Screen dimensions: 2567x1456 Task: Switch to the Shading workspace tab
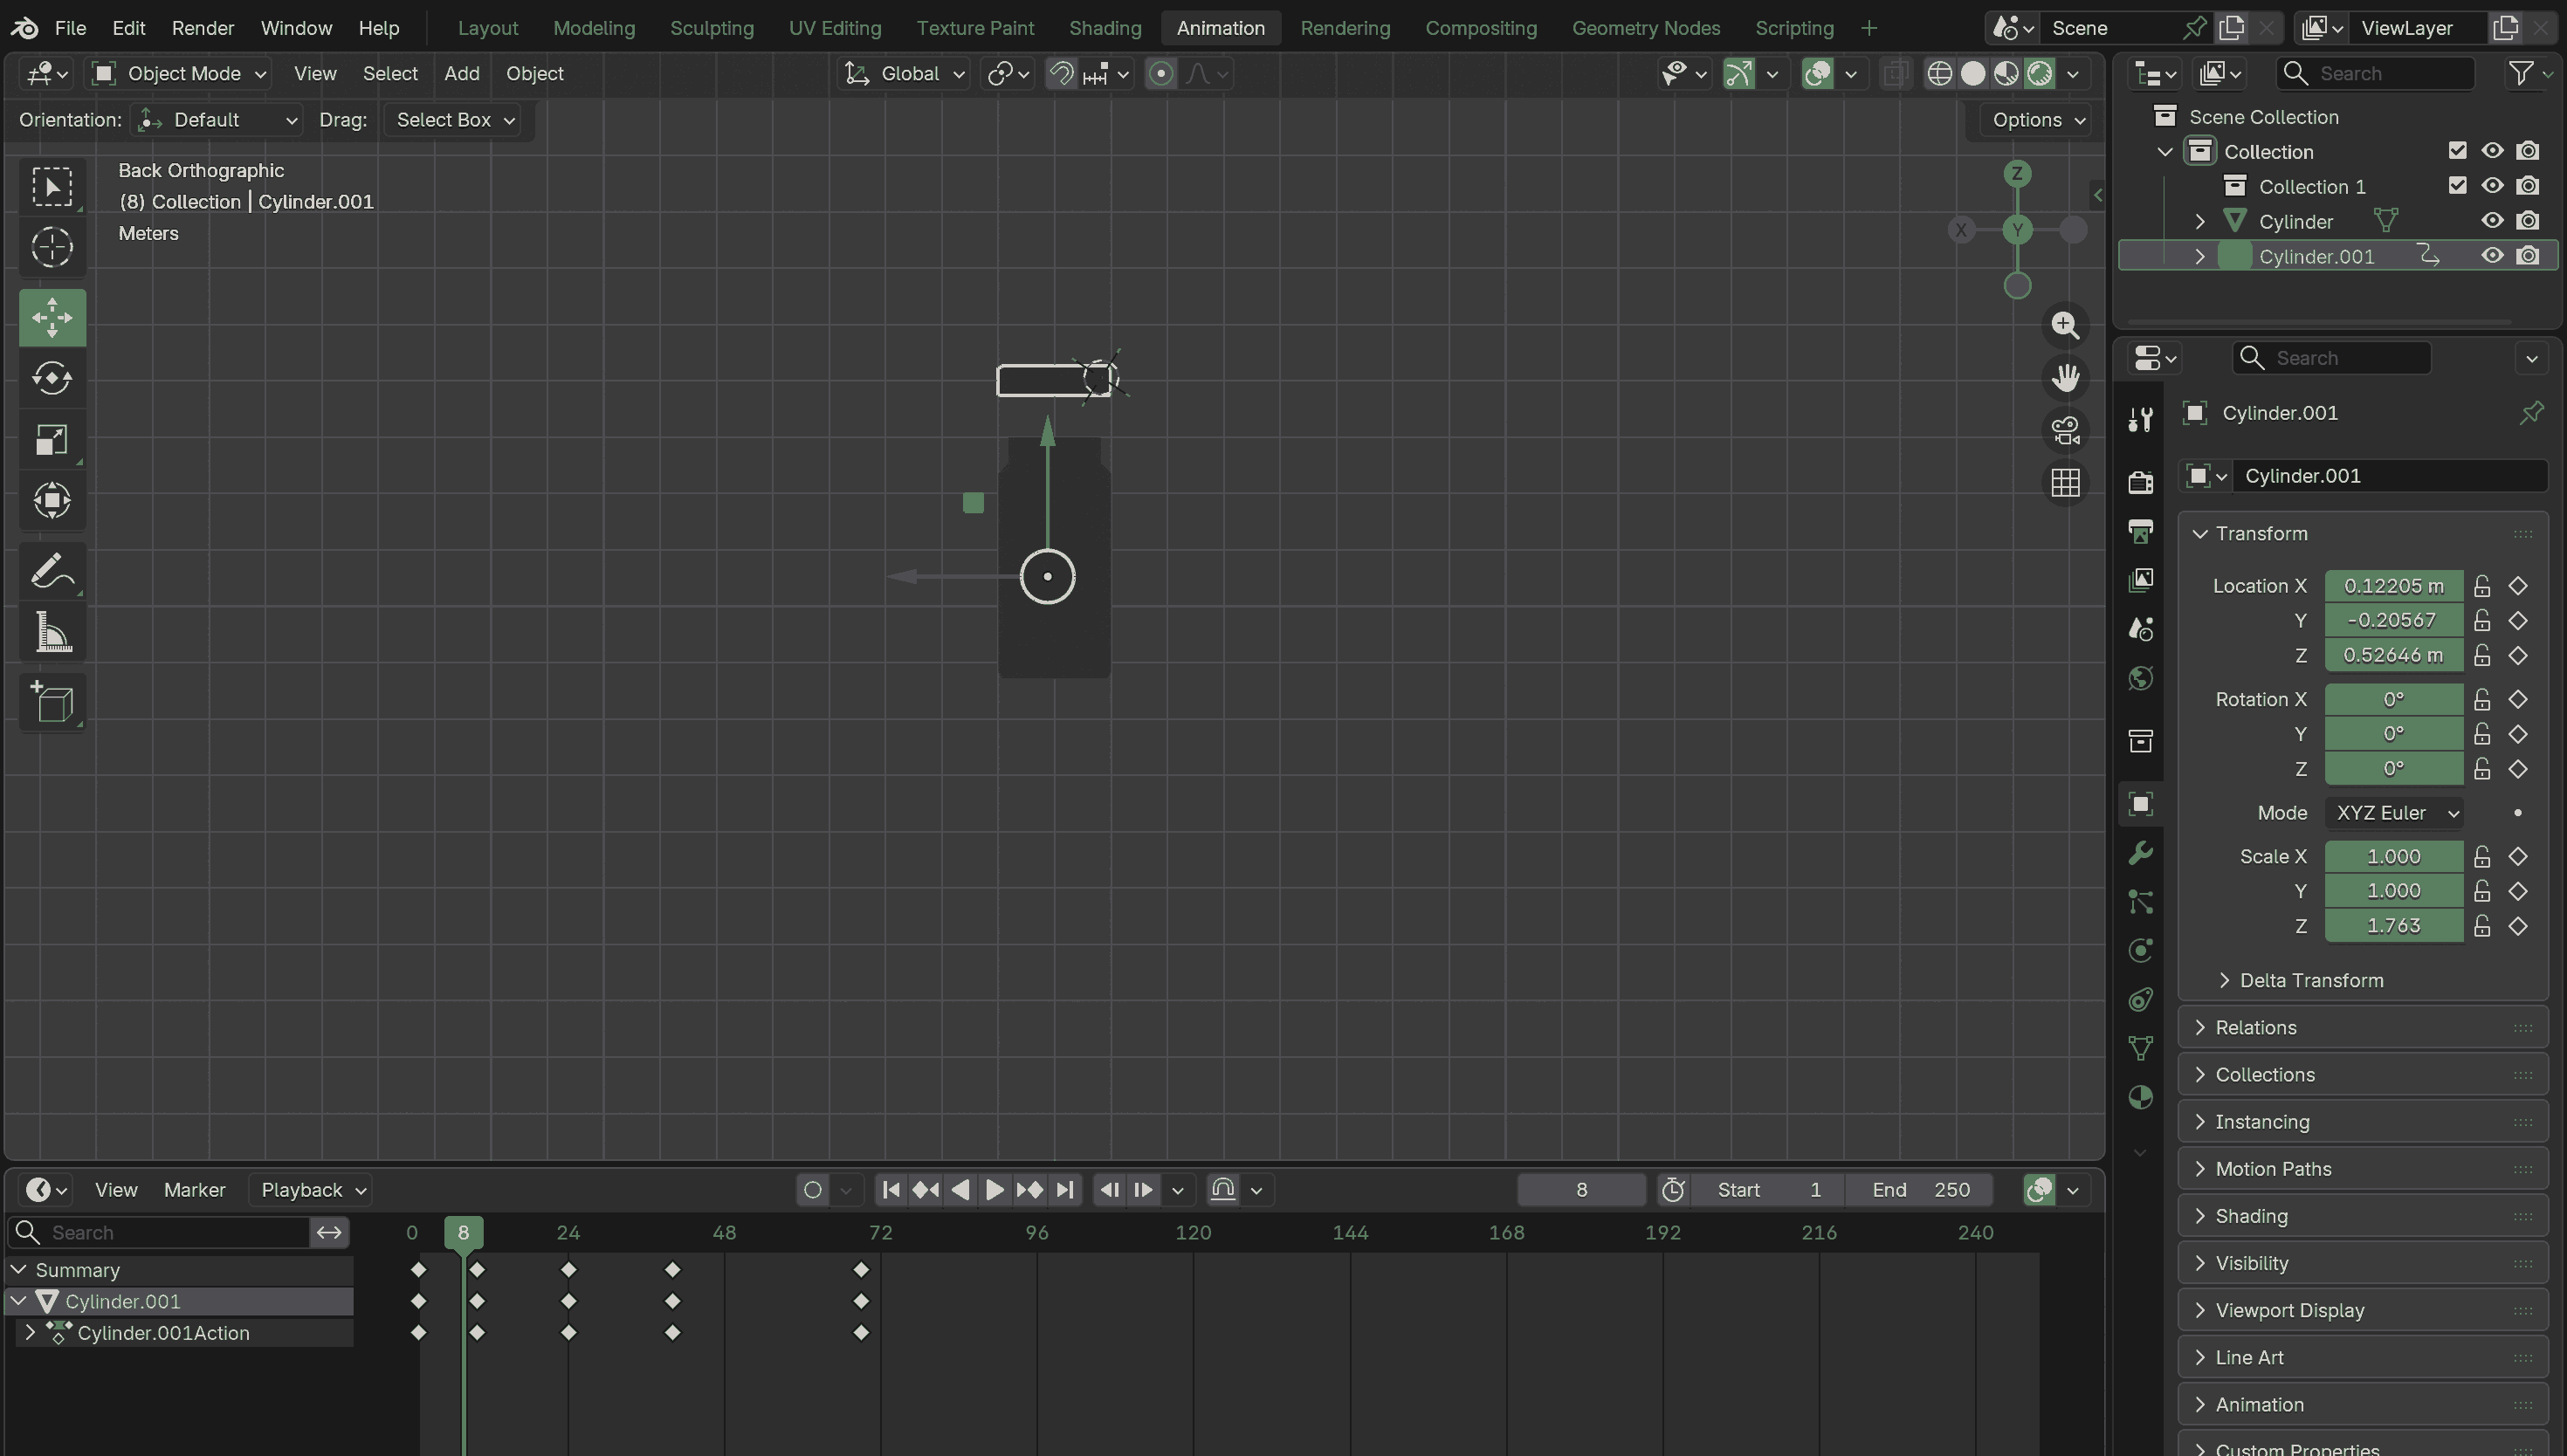[x=1104, y=28]
